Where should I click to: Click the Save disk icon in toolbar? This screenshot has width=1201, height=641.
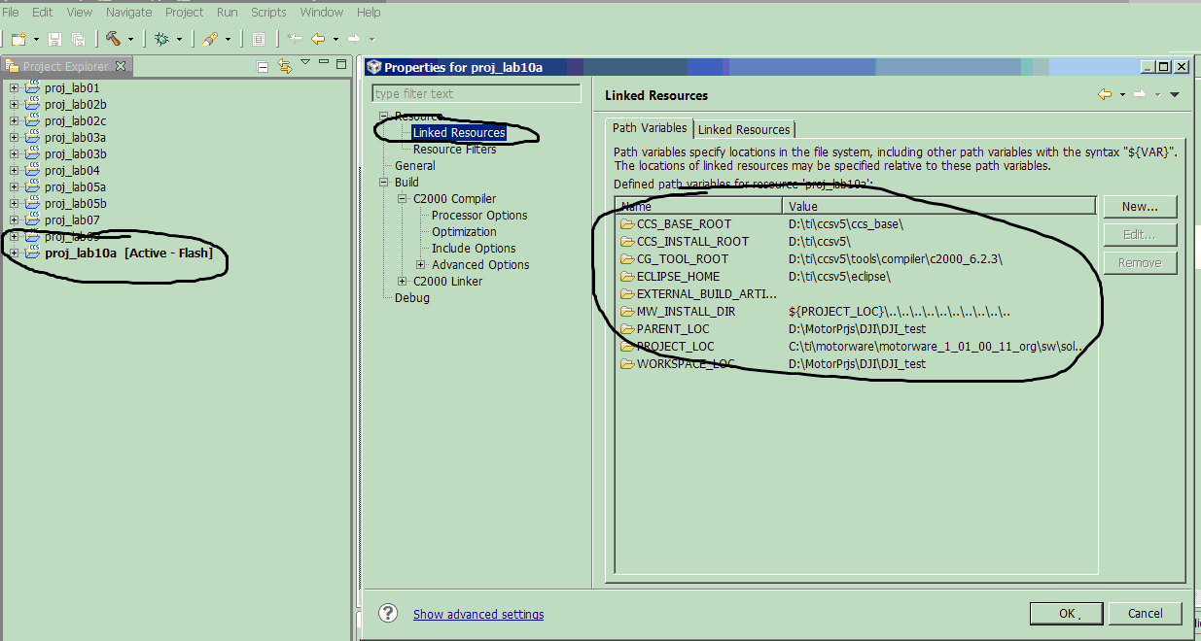[x=54, y=39]
